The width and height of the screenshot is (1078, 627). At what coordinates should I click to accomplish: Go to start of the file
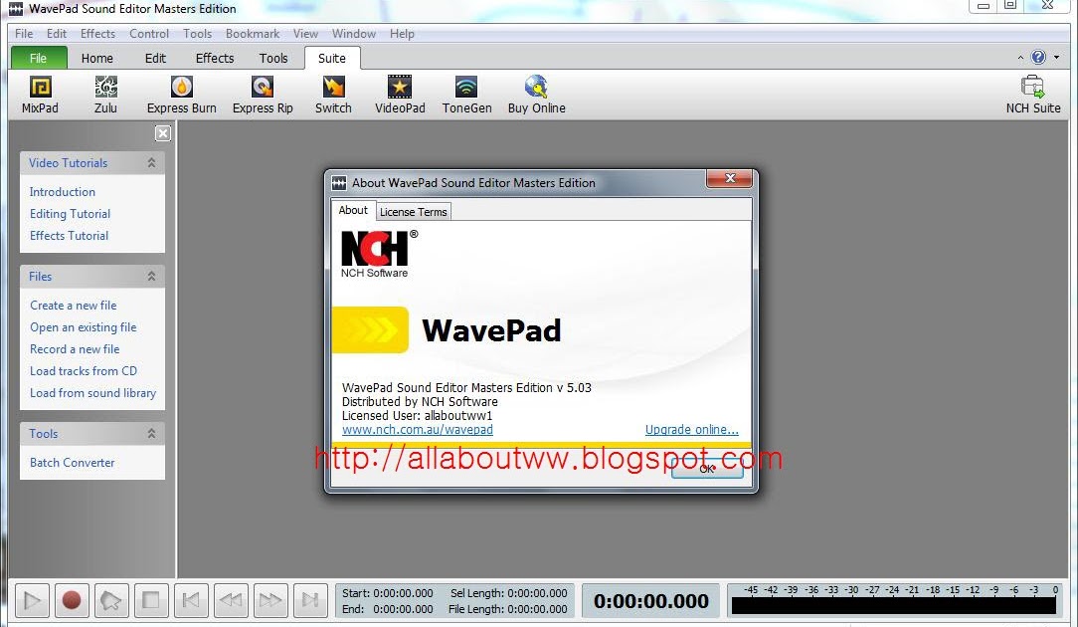[191, 601]
